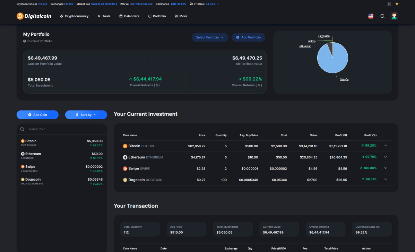Expand the Dogecoin investment row chevron
The height and width of the screenshot is (252, 415).
(386, 179)
